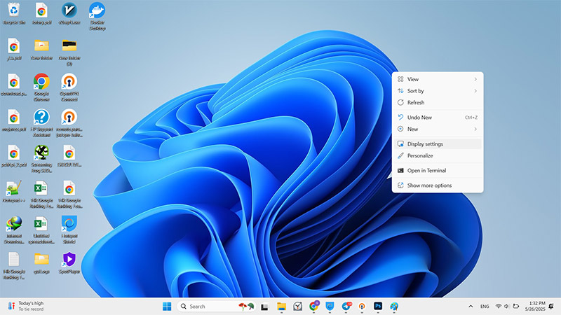
Task: Expand the View submenu
Action: pos(438,79)
